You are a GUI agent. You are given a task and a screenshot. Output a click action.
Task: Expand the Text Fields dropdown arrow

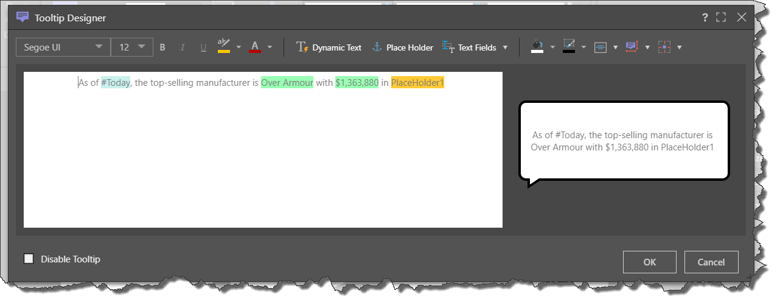(x=505, y=47)
